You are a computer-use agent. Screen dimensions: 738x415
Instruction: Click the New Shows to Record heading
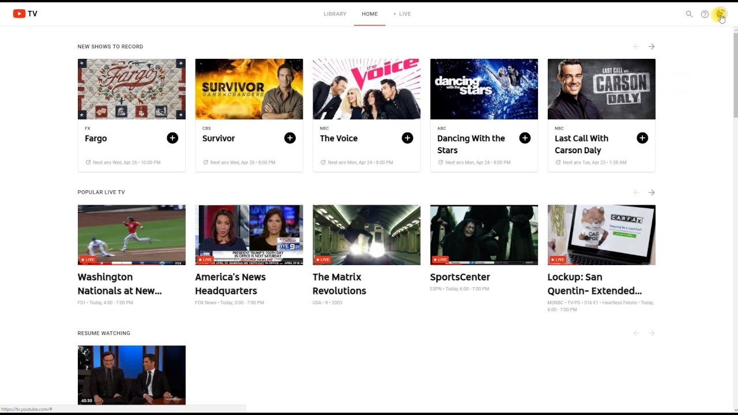coord(110,47)
